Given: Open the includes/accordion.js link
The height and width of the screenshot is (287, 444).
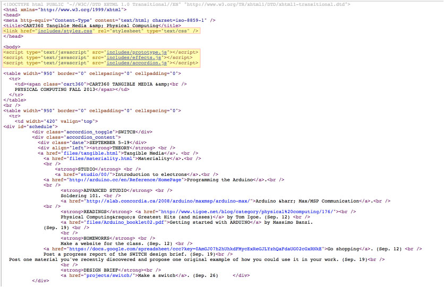Looking at the screenshot, I should 136,63.
